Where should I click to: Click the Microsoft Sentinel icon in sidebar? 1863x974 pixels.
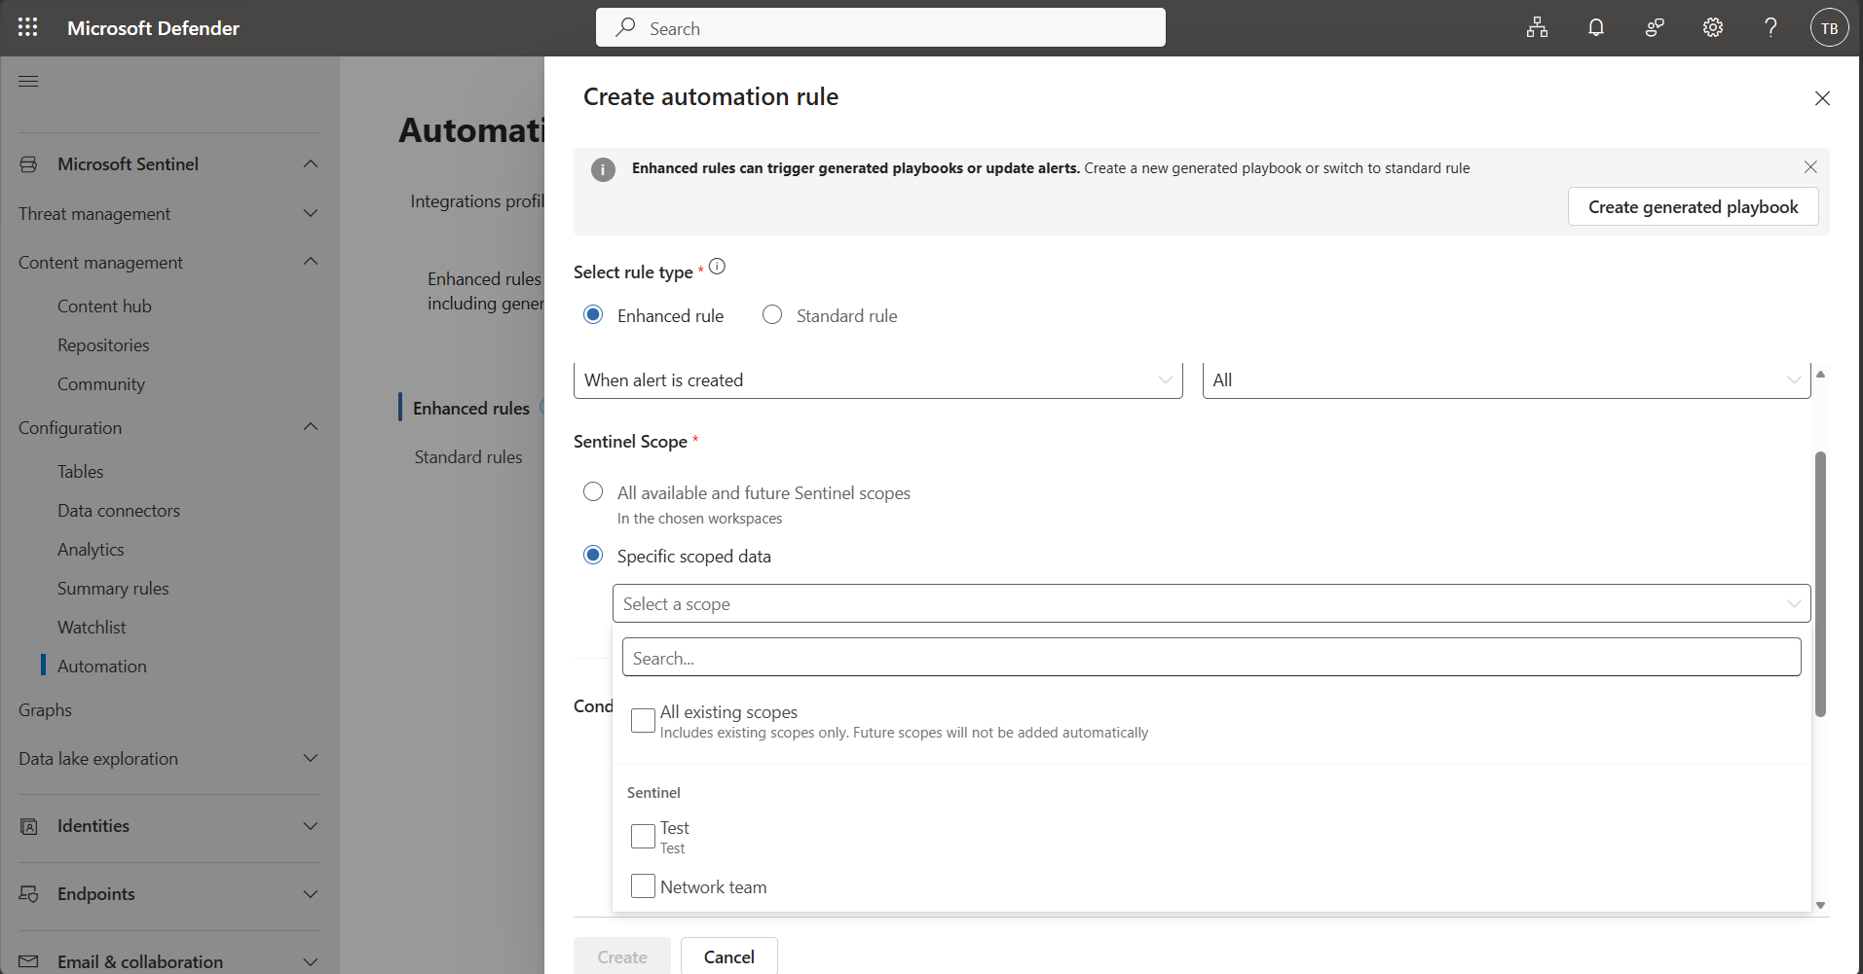[28, 164]
